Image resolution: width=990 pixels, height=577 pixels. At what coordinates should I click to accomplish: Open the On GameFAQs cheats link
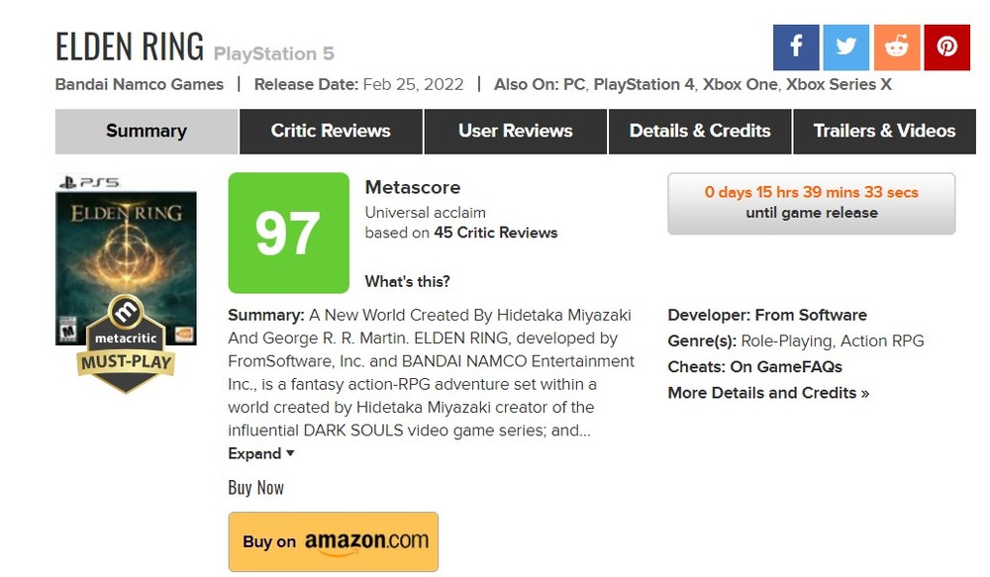[785, 367]
